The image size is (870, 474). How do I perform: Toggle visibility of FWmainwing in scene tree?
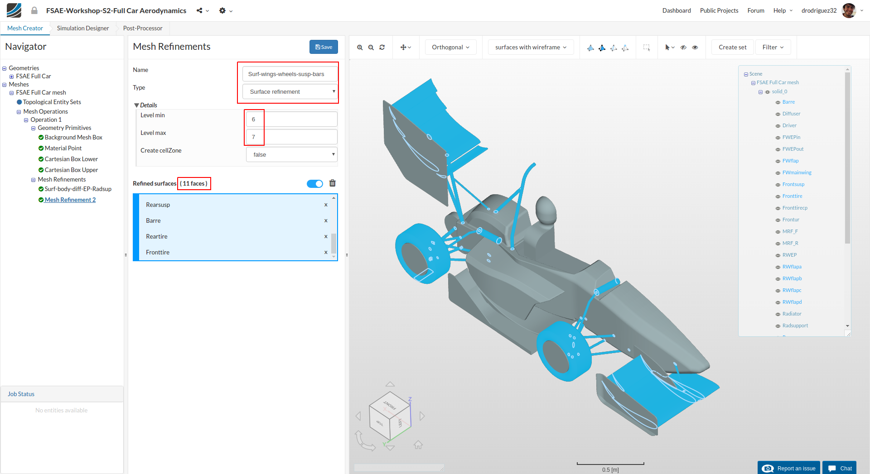tap(778, 173)
